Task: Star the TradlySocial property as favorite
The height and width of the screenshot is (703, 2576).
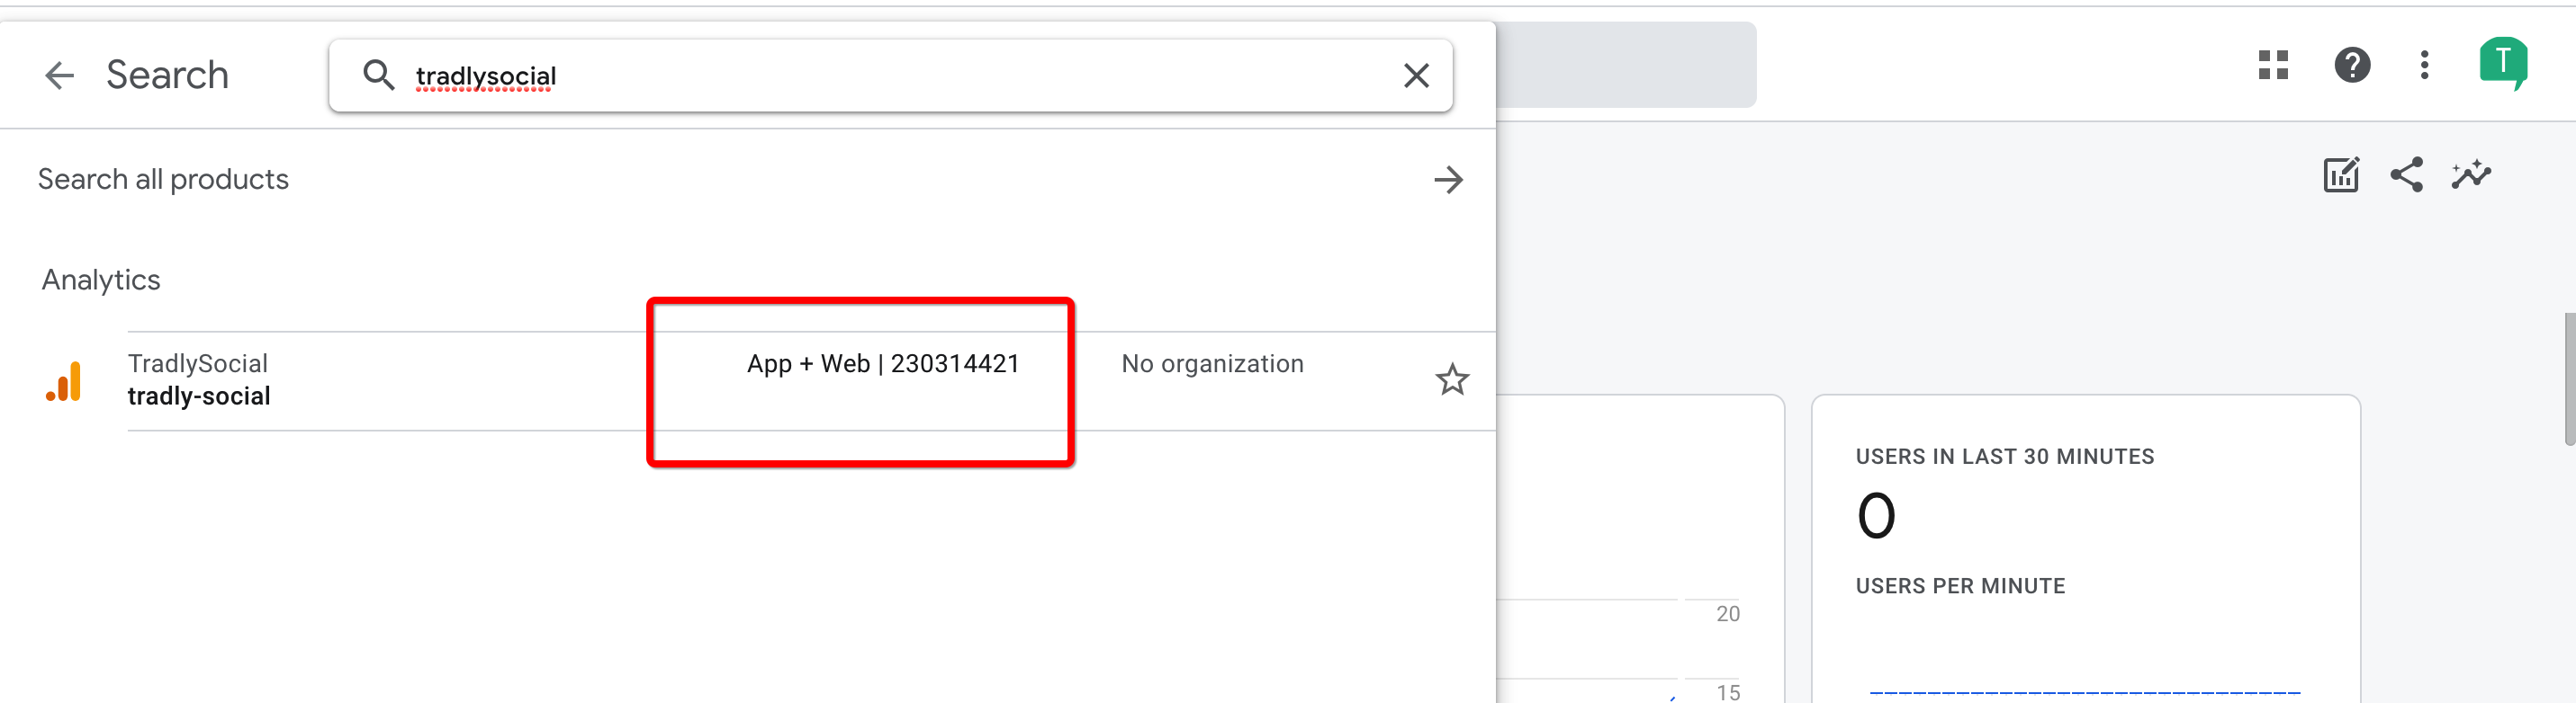Action: click(1451, 380)
